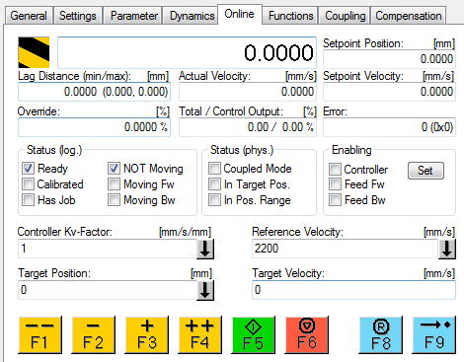464x362 pixels.
Task: Open the Functions tab
Action: tap(290, 16)
